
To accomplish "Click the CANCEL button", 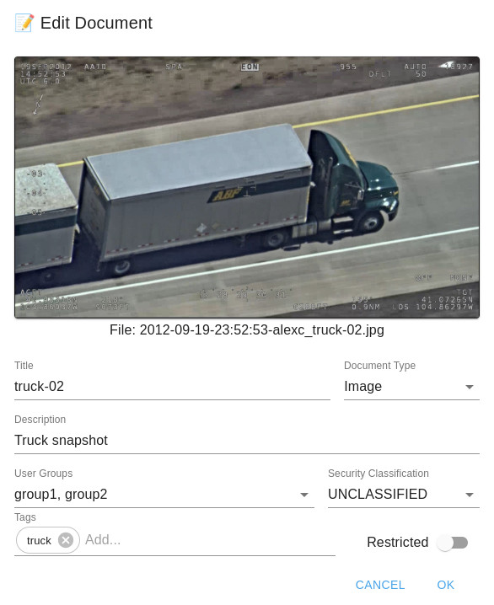I will point(379,585).
